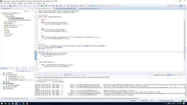Select the CustomConfiguration.java editor tab

pyautogui.click(x=44, y=9)
